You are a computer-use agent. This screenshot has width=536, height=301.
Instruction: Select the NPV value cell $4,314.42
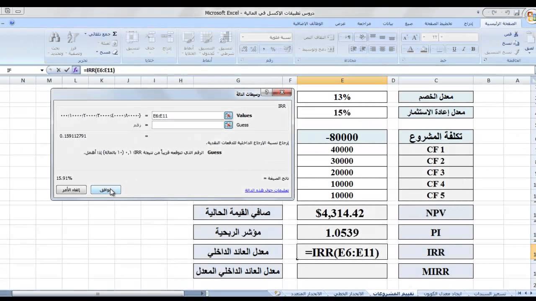click(x=342, y=213)
